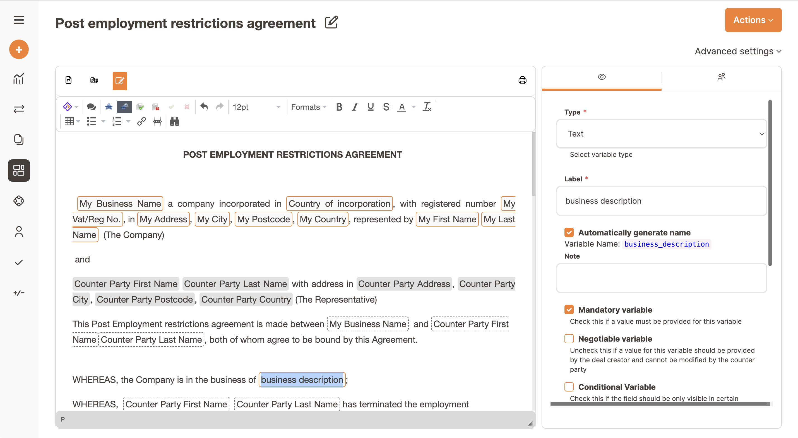Select the orange edit mode icon

[x=120, y=81]
